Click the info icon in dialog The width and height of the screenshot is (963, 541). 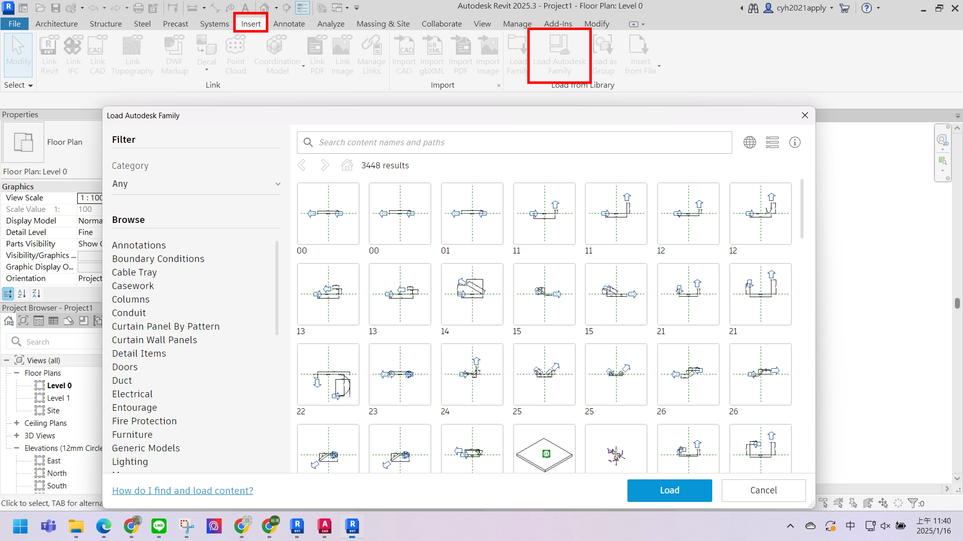[x=795, y=142]
